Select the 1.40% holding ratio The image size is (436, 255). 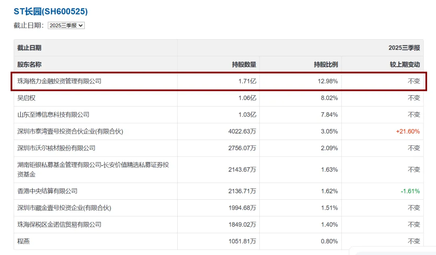click(329, 224)
